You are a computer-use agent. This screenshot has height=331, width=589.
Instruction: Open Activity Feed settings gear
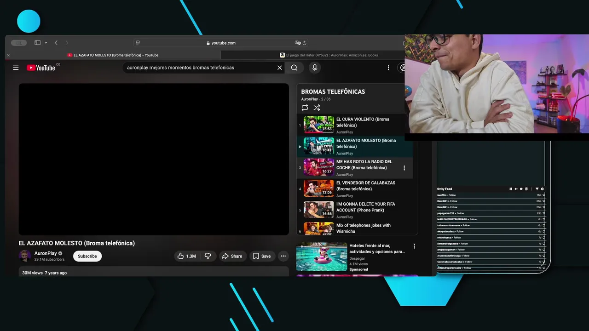click(x=542, y=189)
